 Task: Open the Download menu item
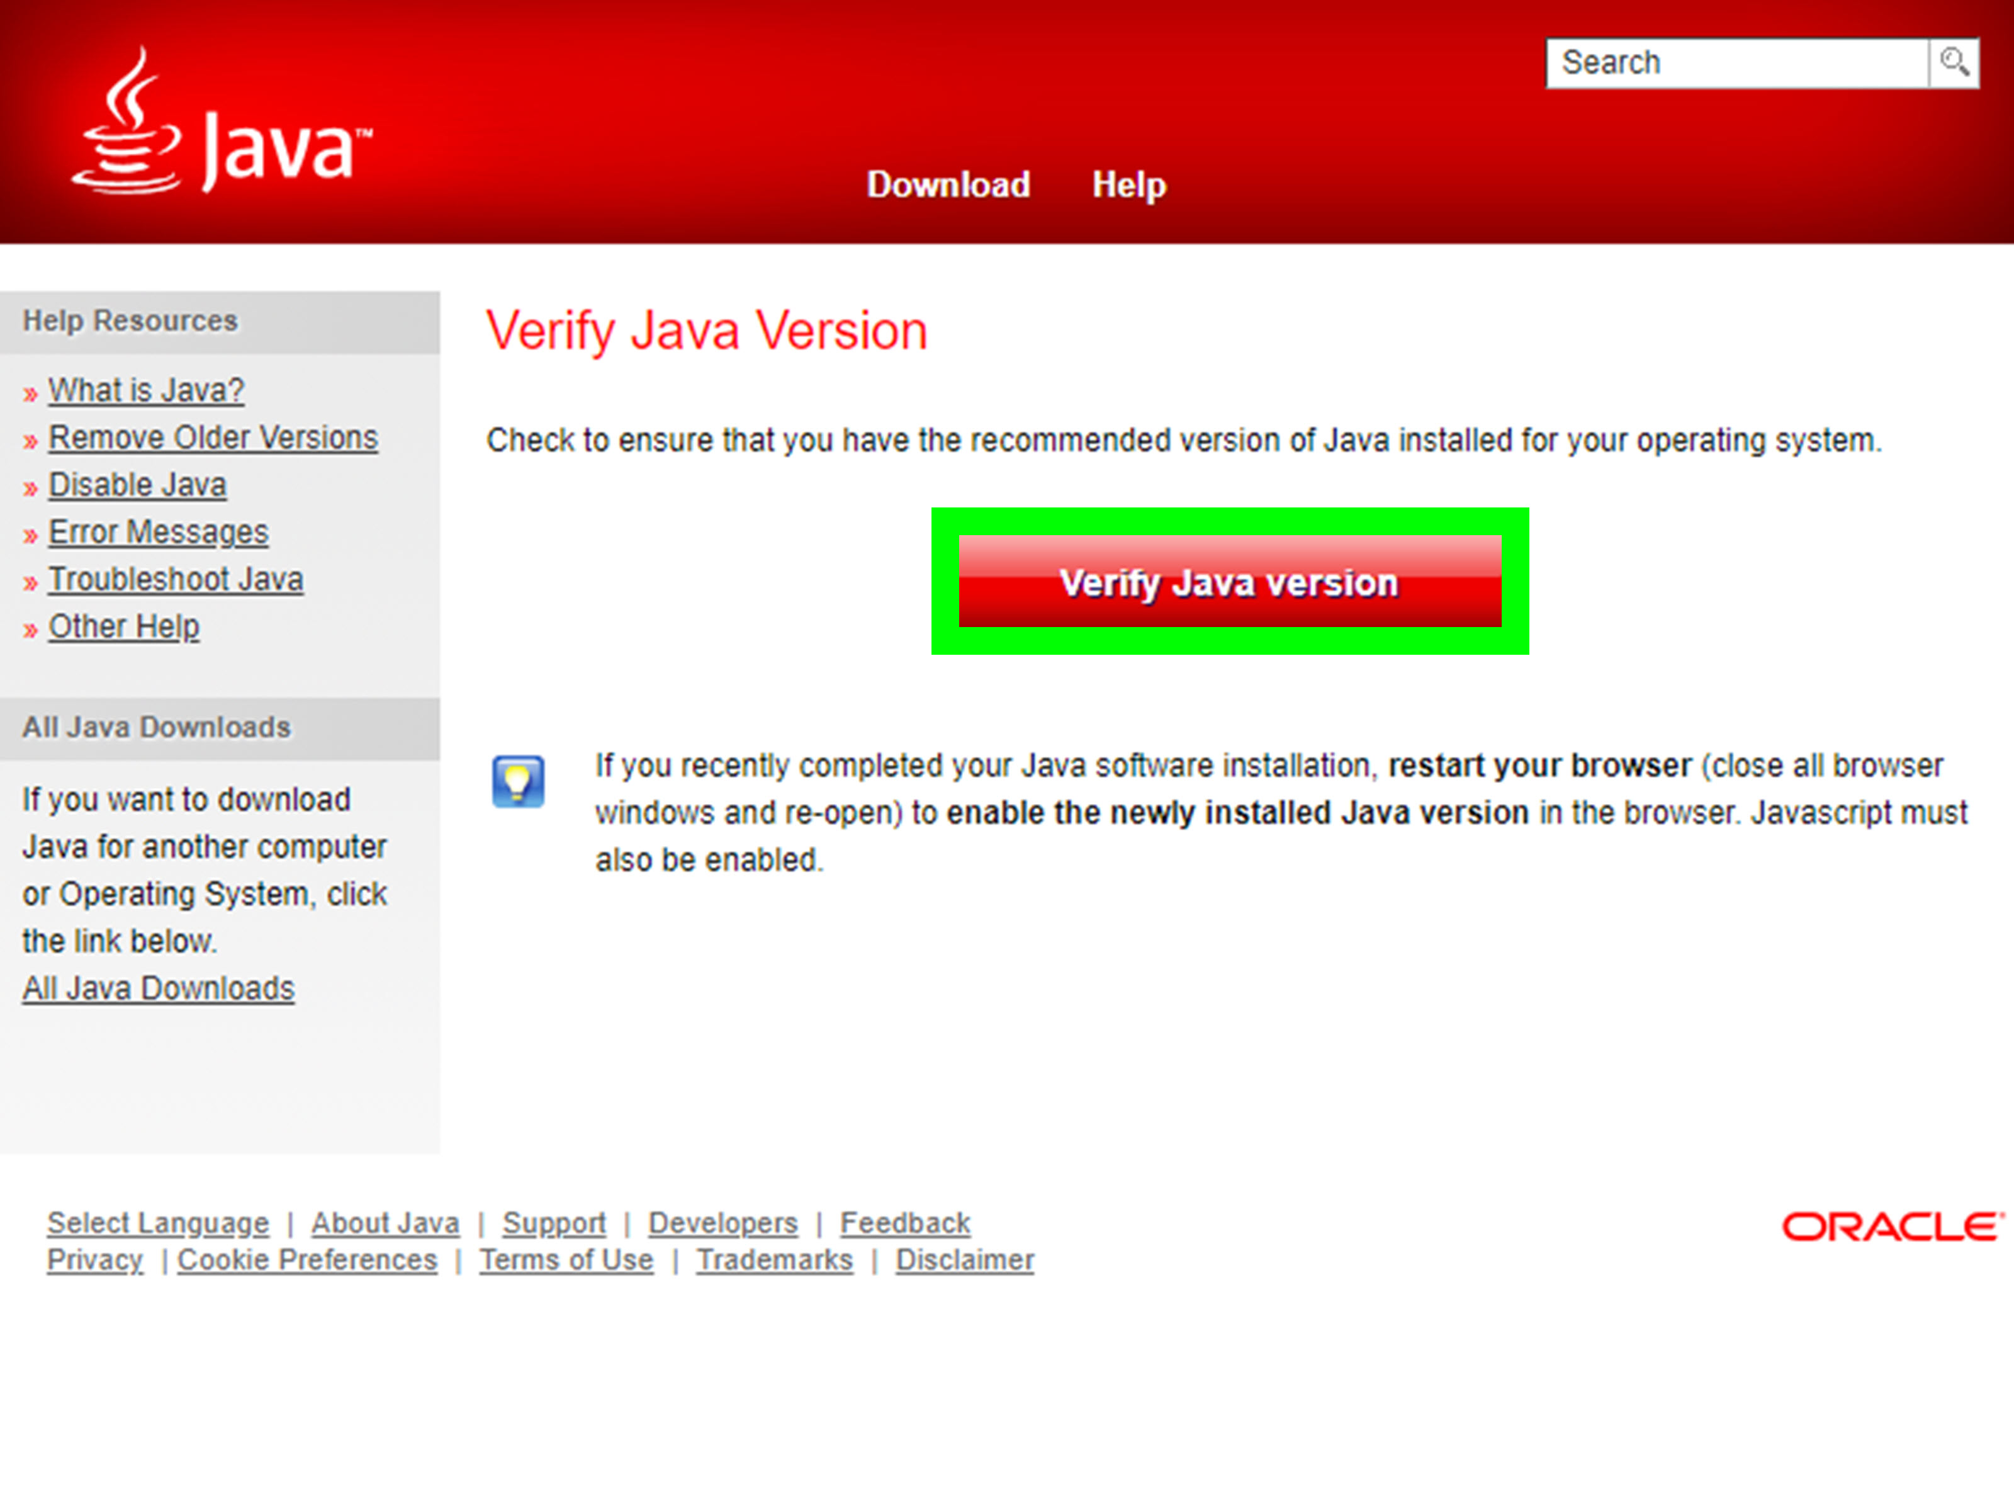point(948,185)
